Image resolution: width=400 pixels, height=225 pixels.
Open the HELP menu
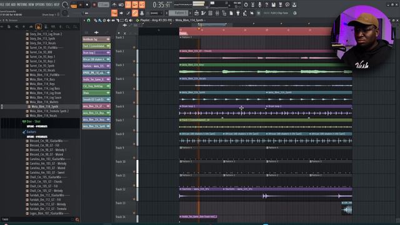click(x=56, y=4)
